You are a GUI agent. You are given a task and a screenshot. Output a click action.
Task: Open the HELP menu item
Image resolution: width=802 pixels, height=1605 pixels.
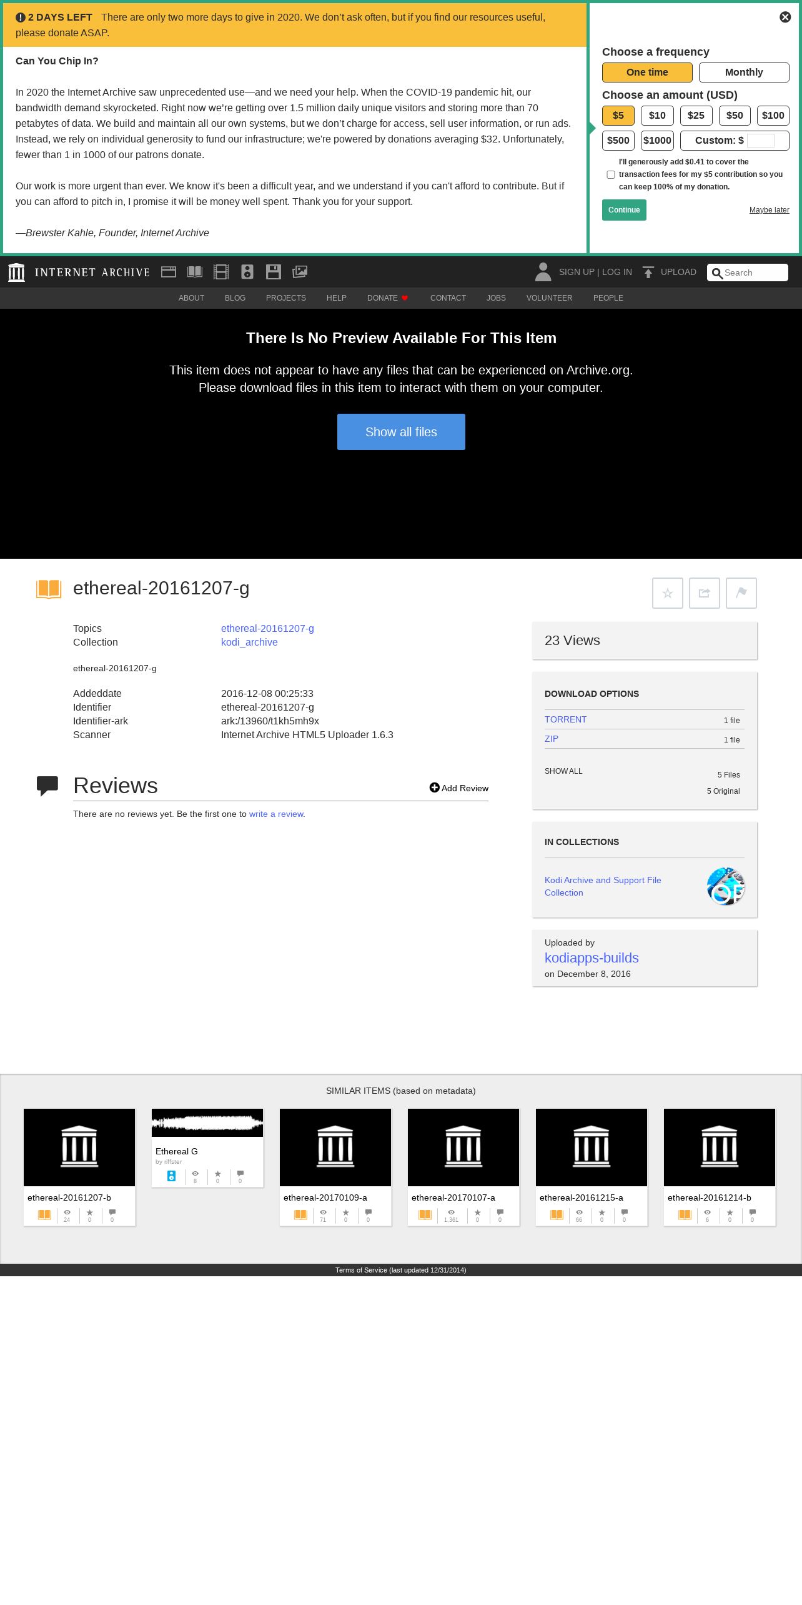tap(337, 298)
